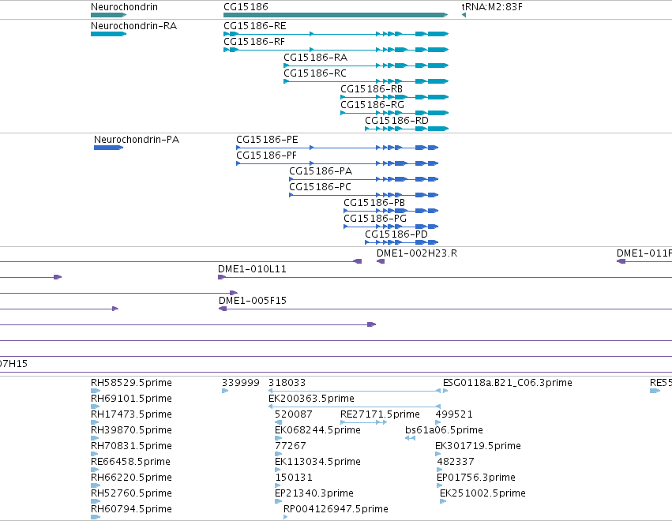This screenshot has width=672, height=521.
Task: Click the RH17473.5prime EST label
Action: click(131, 414)
